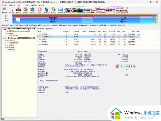Viewport: 161px width, 121px height.
Task: Select the unformatted (D:) tree item
Action: coord(14,36)
